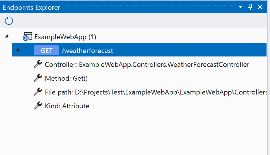Image resolution: width=270 pixels, height=155 pixels.
Task: Click the Refresh endpoints icon
Action: coord(9,21)
